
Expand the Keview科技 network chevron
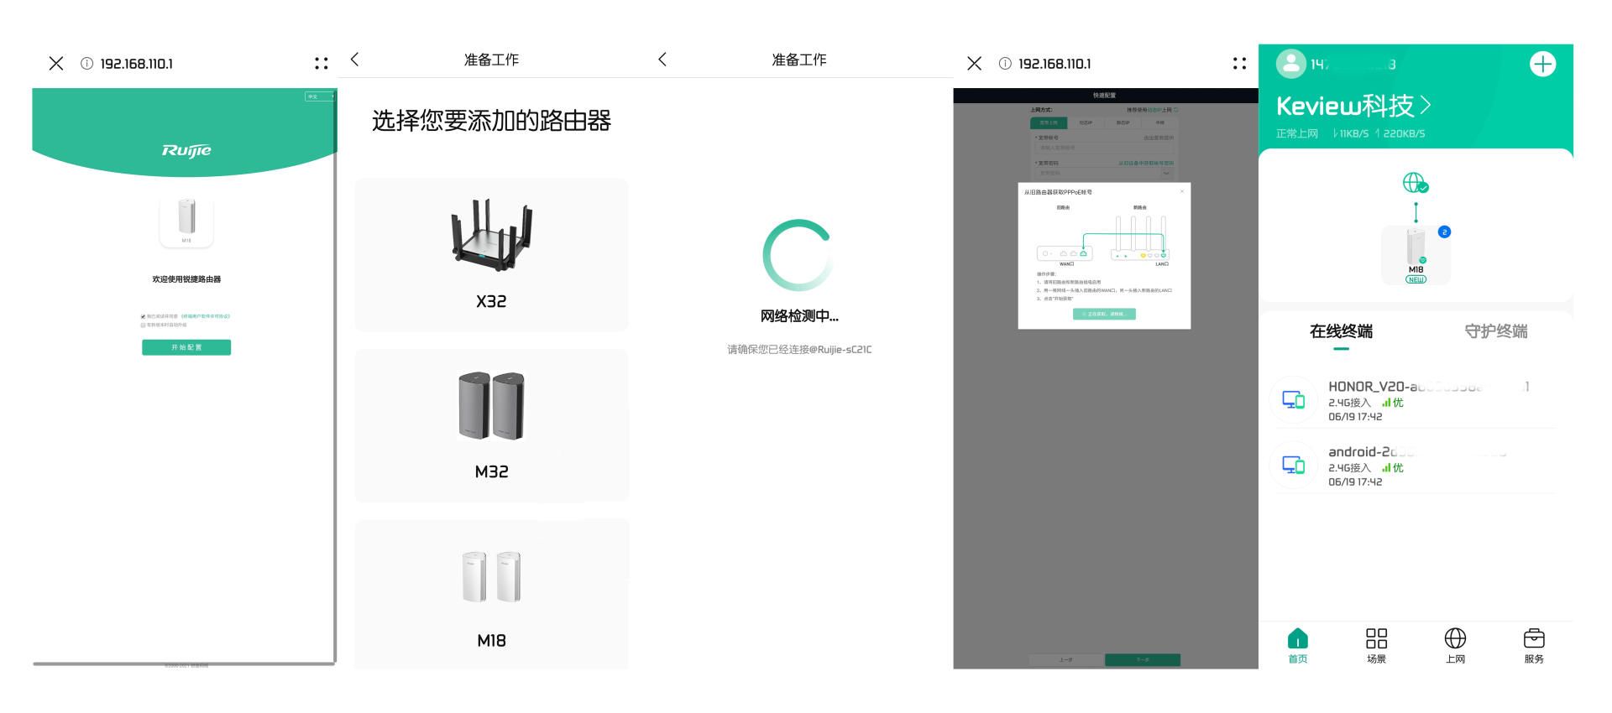1426,106
